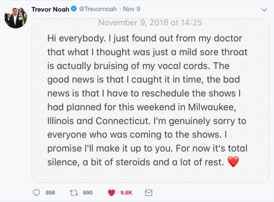
Task: Click the blue verified badge
Action: (74, 9)
